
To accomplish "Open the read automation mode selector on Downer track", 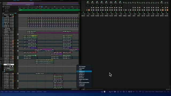I will [x=11, y=70].
